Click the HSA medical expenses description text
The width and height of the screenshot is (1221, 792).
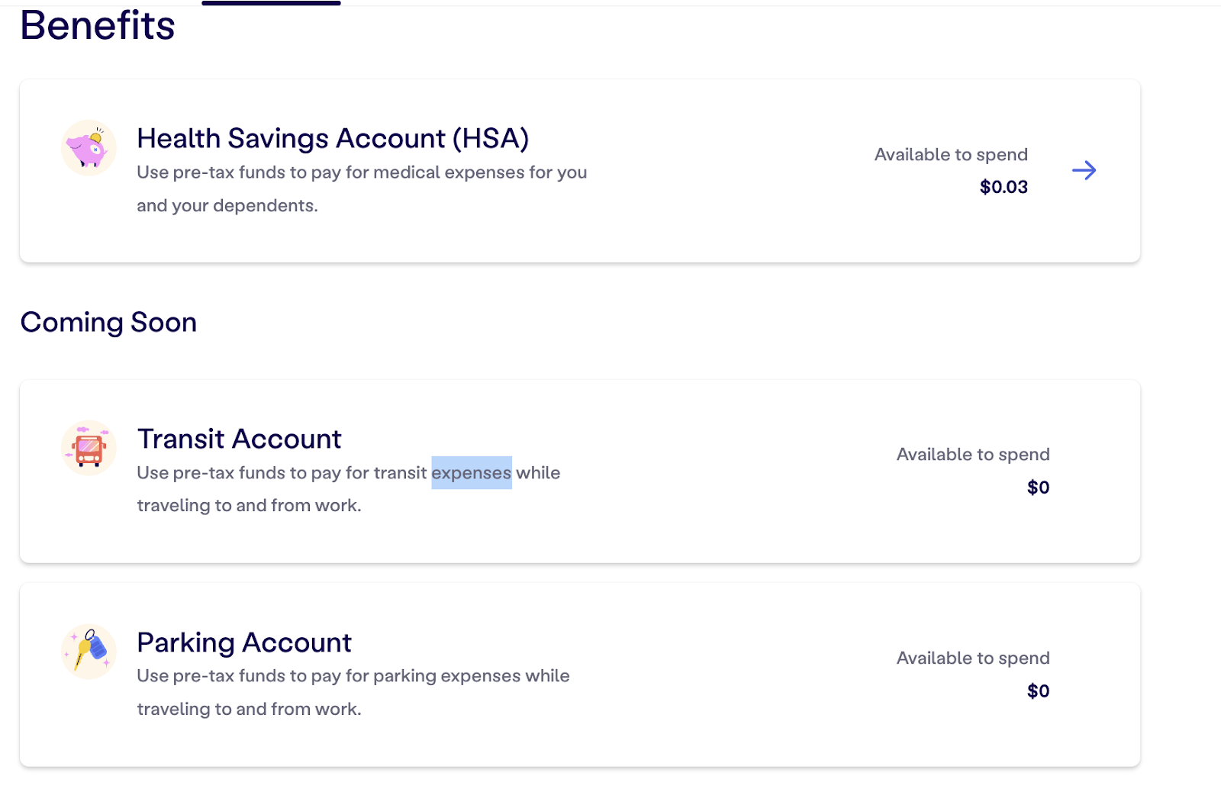[x=362, y=173]
